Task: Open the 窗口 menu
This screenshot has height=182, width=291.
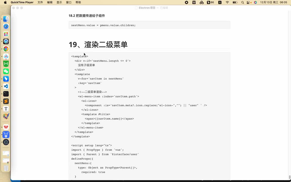Action: click(x=69, y=3)
